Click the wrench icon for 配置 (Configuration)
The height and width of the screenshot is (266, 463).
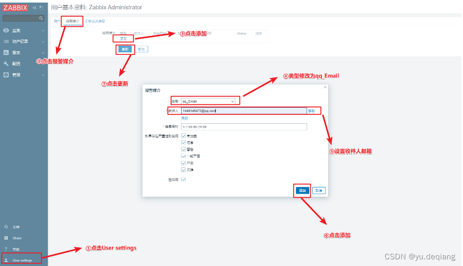[x=6, y=64]
